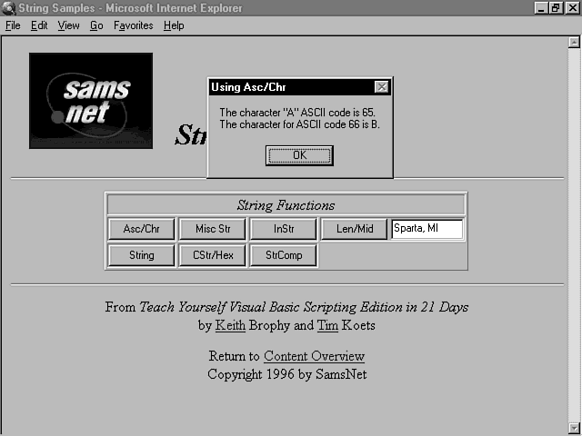Image resolution: width=582 pixels, height=436 pixels.
Task: Close the Using Asc/Chr dialog box
Action: [381, 87]
